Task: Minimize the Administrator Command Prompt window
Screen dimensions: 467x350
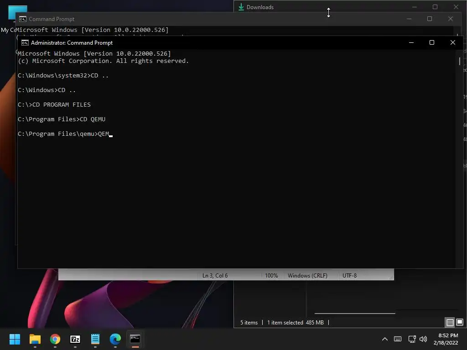Action: 411,42
